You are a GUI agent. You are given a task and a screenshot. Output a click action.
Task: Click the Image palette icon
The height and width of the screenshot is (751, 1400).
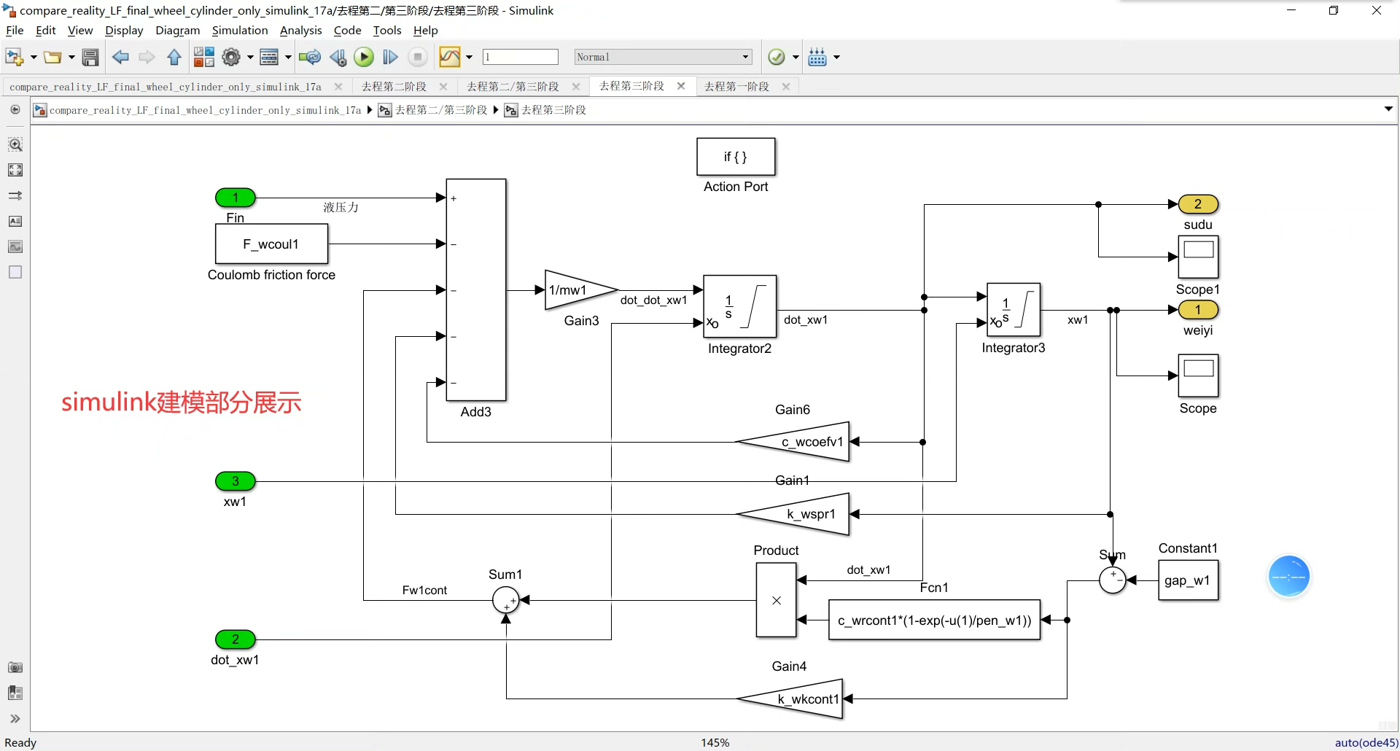tap(15, 246)
